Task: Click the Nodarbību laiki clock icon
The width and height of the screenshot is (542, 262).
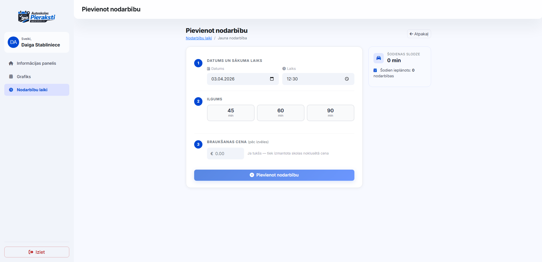Action: coord(11,90)
